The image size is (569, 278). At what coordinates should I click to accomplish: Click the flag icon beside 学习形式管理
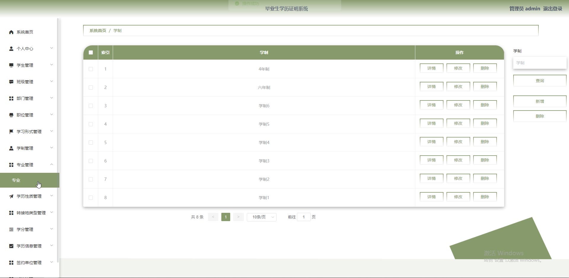pos(11,132)
